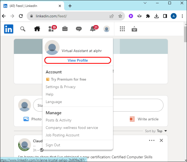Click the site lock icon
This screenshot has height=162, width=187.
tap(31, 16)
